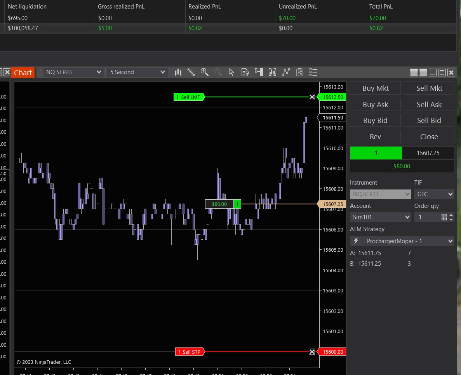Select the Chart tab
The height and width of the screenshot is (375, 461).
23,73
